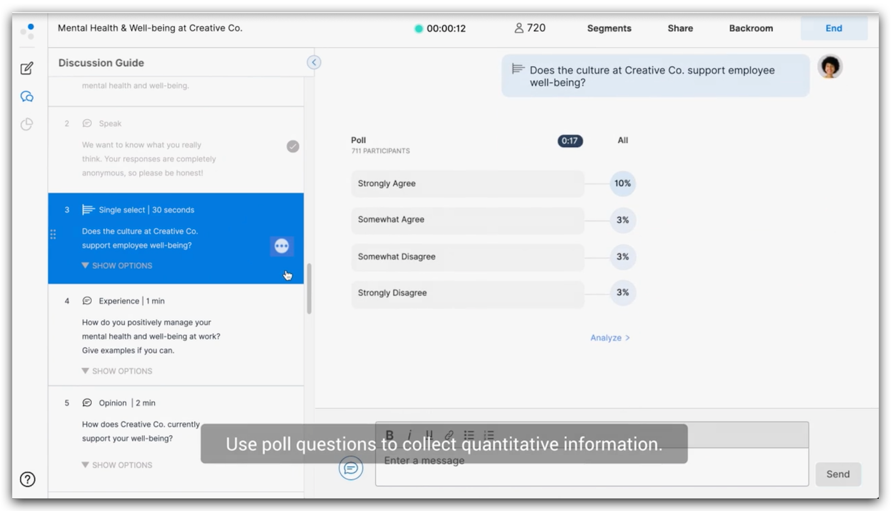This screenshot has width=891, height=511.
Task: Insert numbered list in message editor
Action: [x=489, y=434]
